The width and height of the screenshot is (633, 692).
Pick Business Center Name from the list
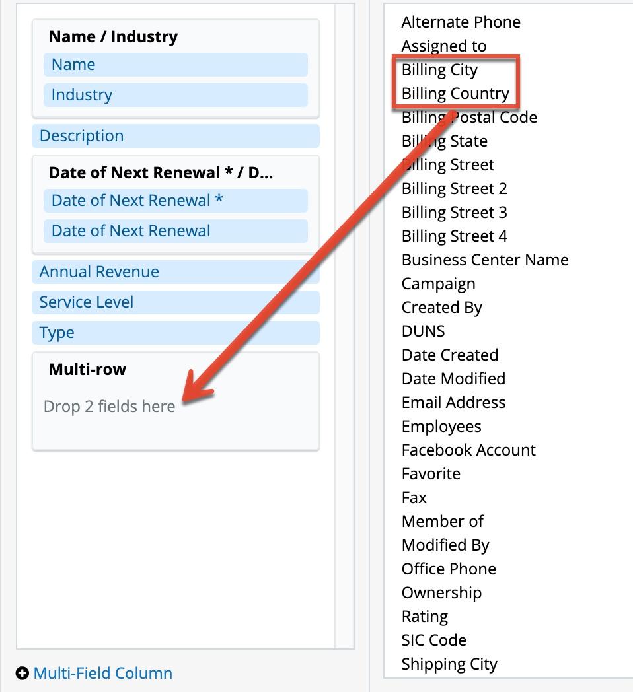(484, 260)
